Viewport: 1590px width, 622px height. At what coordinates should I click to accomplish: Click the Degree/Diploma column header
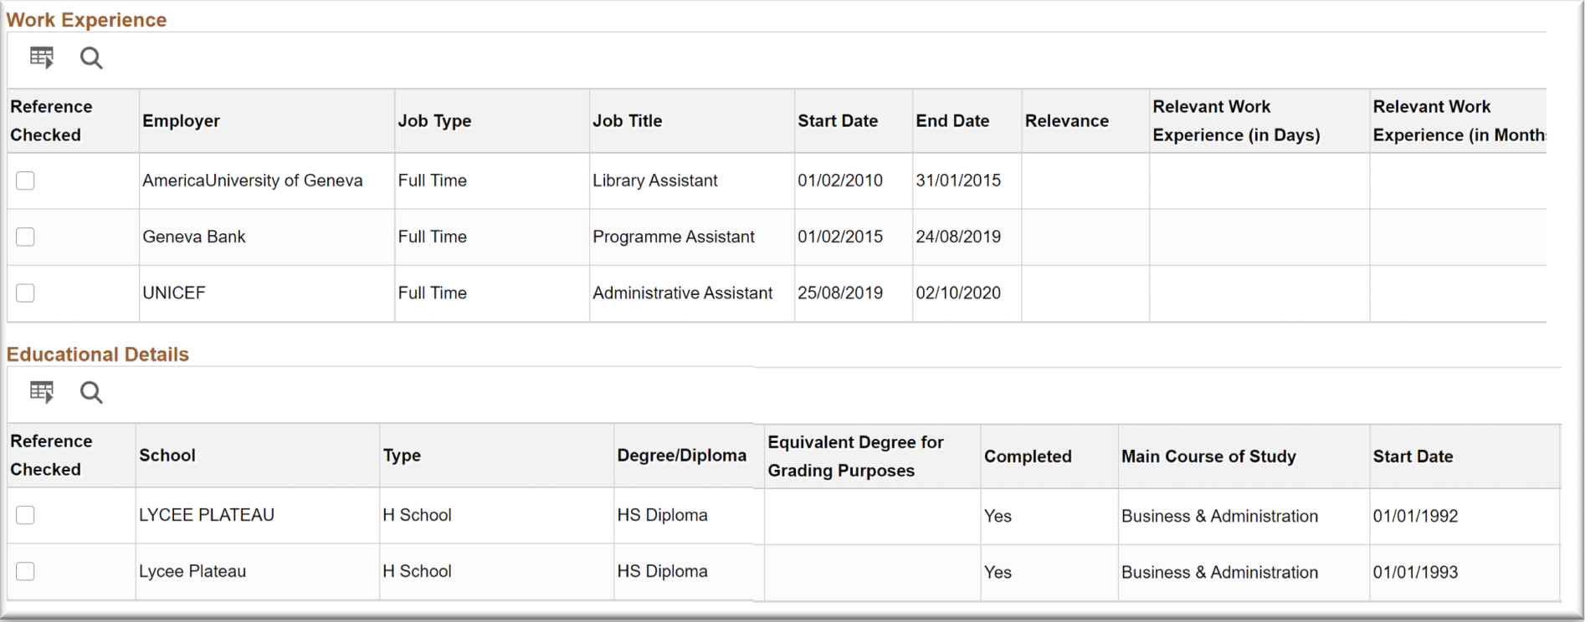coord(681,456)
